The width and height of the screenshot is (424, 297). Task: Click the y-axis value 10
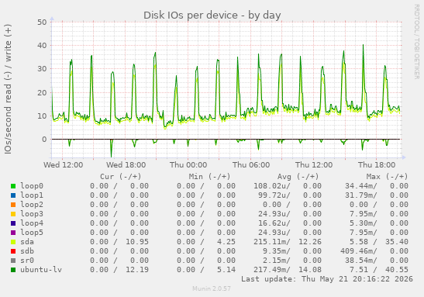tap(42, 116)
